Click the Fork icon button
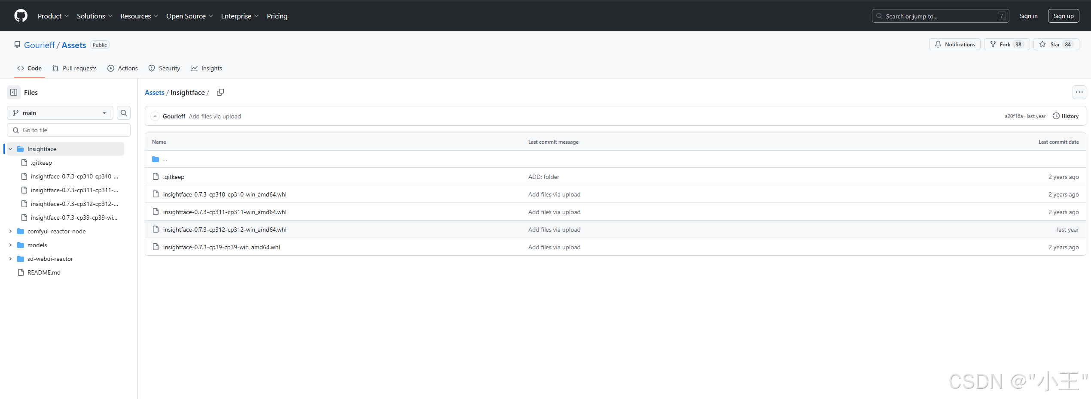Viewport: 1091px width, 399px height. tap(993, 44)
